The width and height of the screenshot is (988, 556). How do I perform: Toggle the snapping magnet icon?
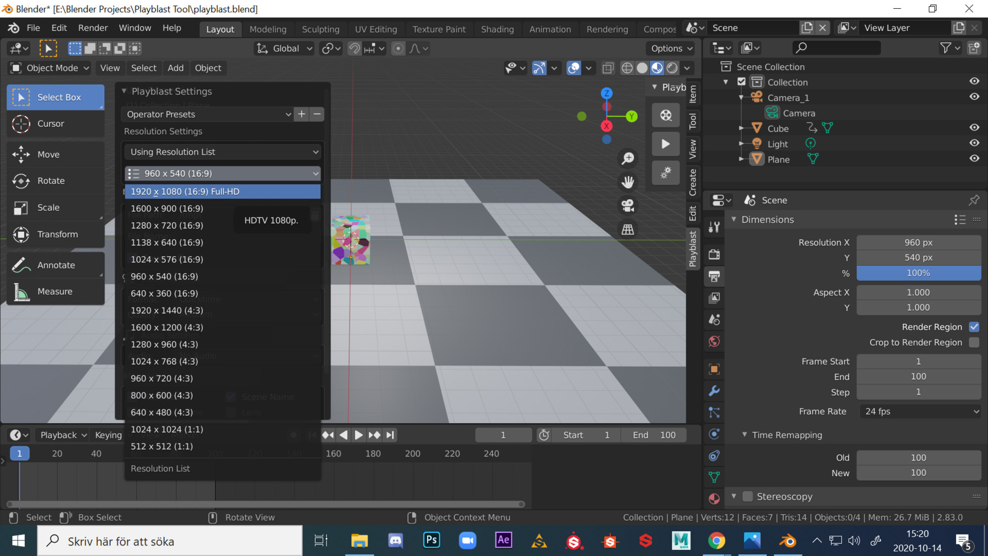[355, 49]
